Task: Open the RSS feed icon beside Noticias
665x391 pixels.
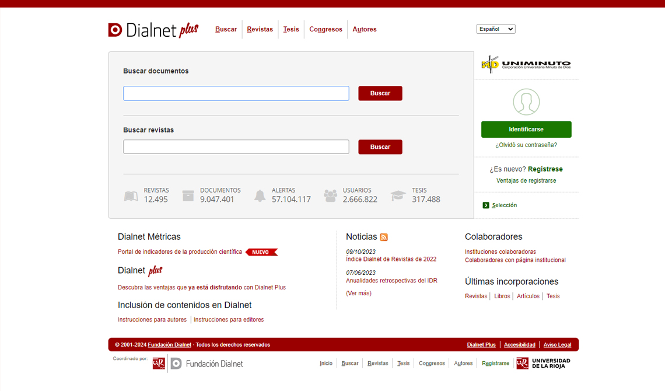Action: click(384, 237)
